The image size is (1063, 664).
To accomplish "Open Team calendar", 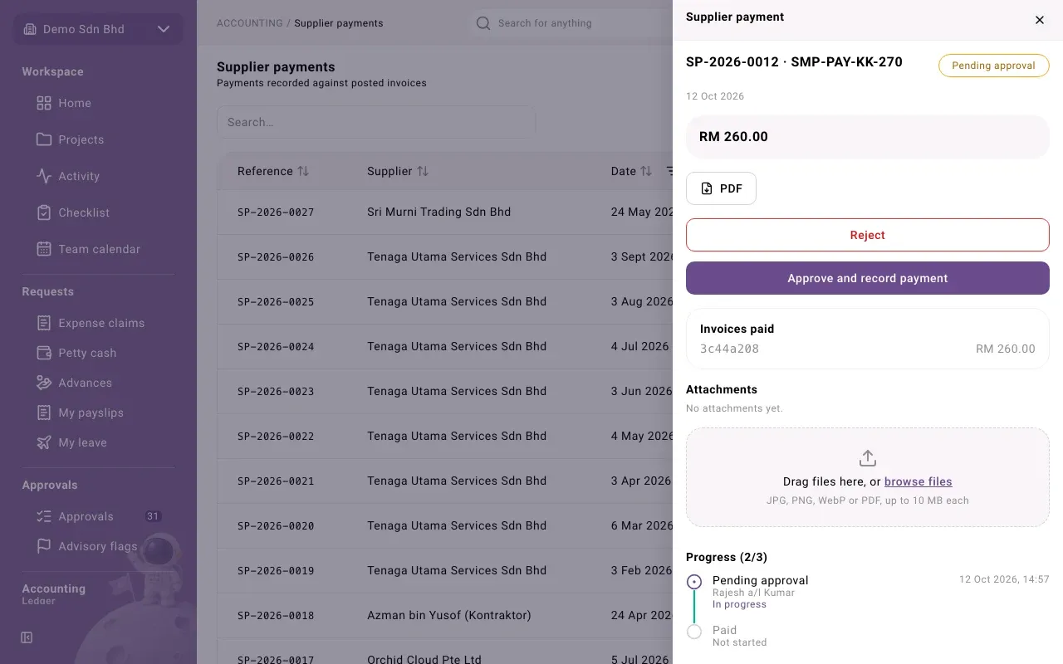I will pos(98,249).
